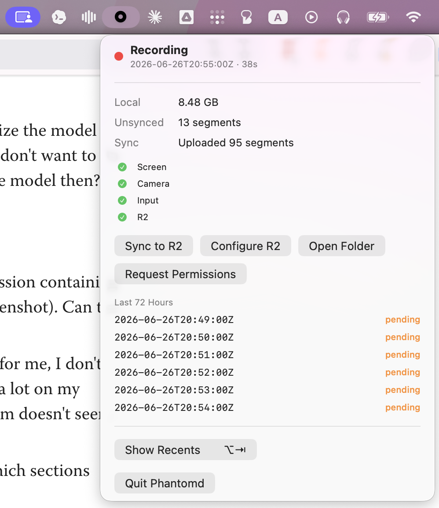
Task: Click the Screen permission label
Action: [152, 167]
